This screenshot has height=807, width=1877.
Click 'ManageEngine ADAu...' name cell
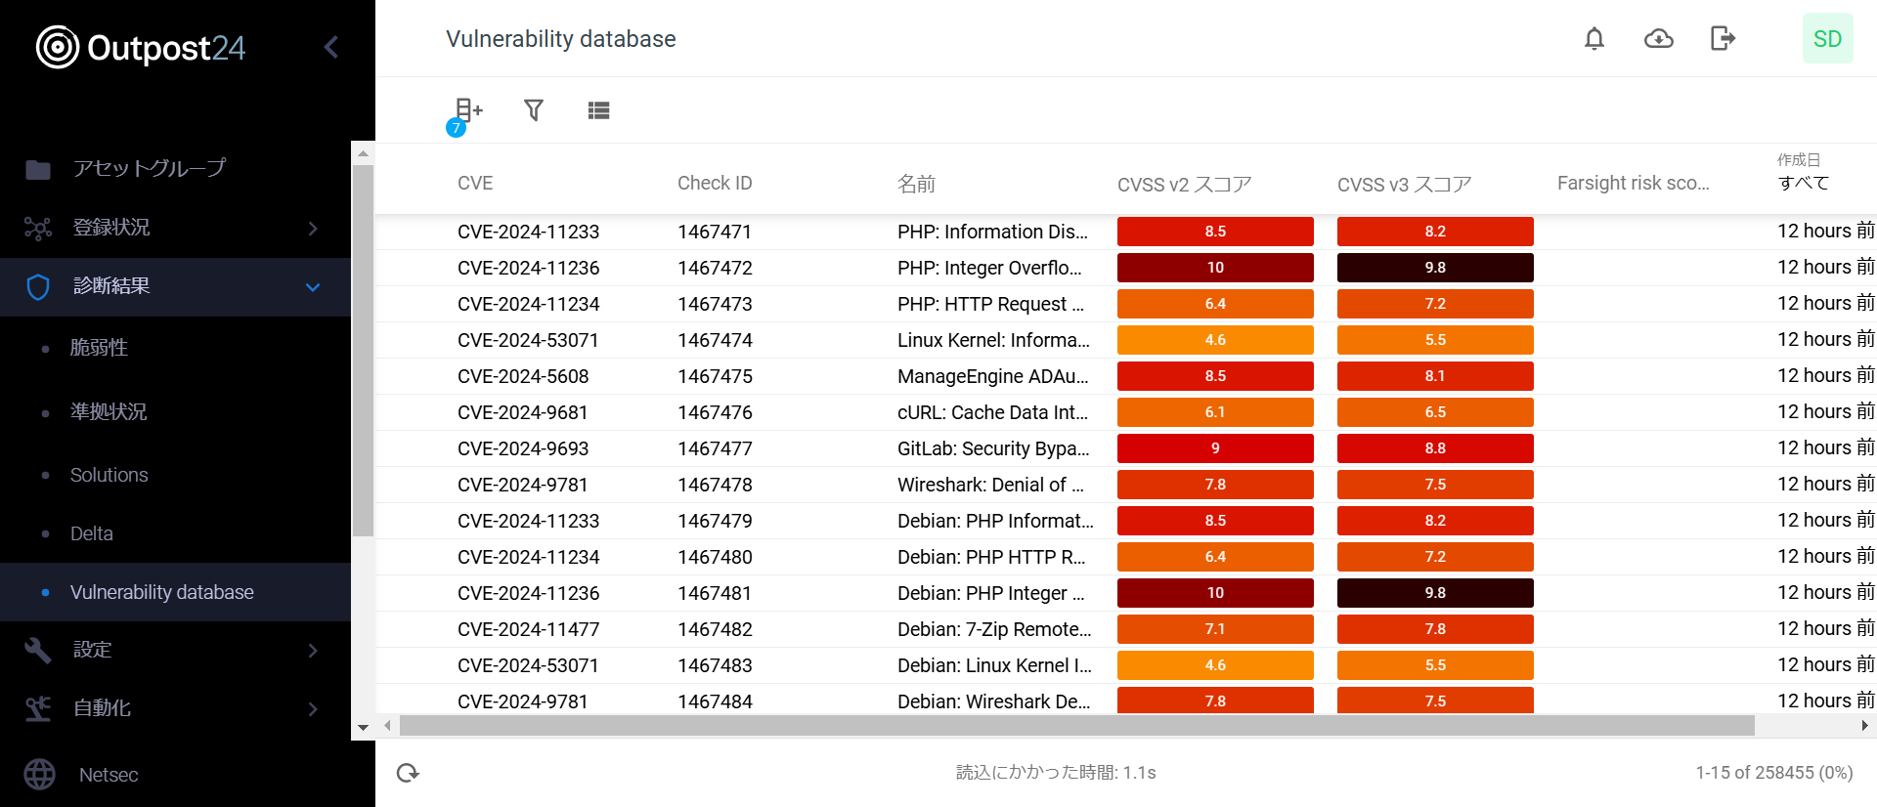click(x=992, y=376)
